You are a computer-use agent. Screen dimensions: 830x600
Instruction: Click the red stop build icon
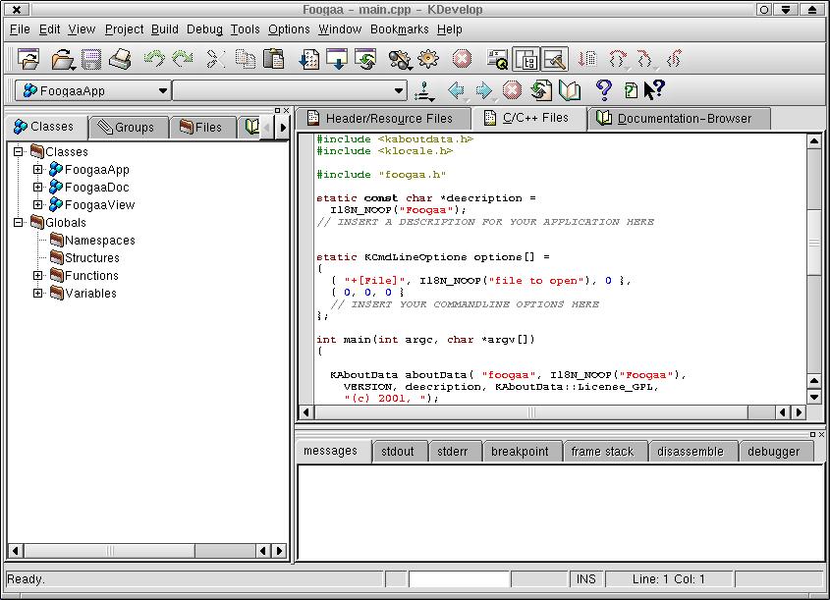tap(462, 60)
